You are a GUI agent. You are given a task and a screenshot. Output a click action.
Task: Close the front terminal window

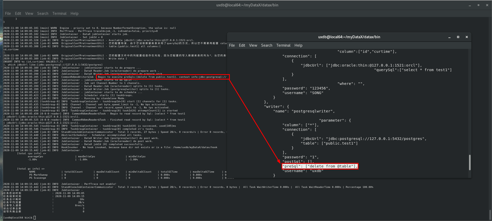coord(467,37)
